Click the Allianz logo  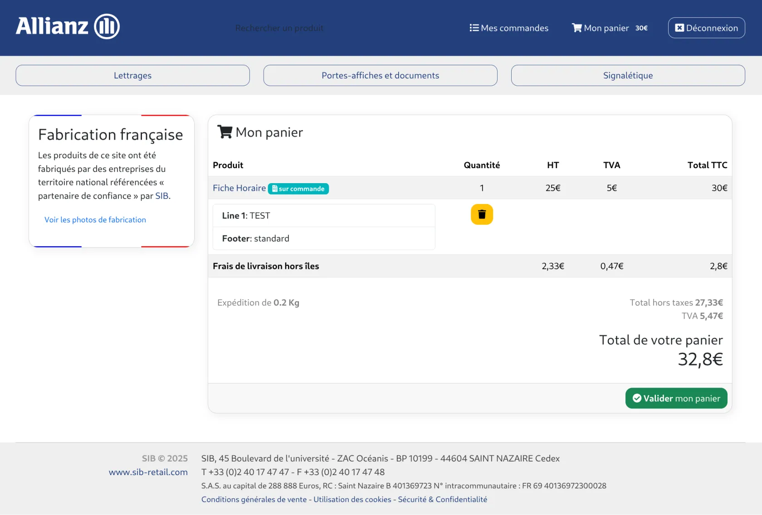[68, 26]
